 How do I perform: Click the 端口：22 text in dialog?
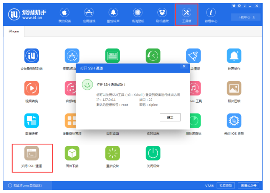click(146, 100)
